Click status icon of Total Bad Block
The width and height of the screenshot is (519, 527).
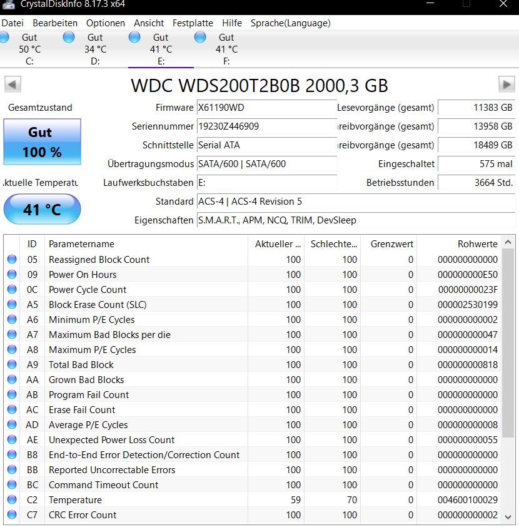click(x=12, y=364)
